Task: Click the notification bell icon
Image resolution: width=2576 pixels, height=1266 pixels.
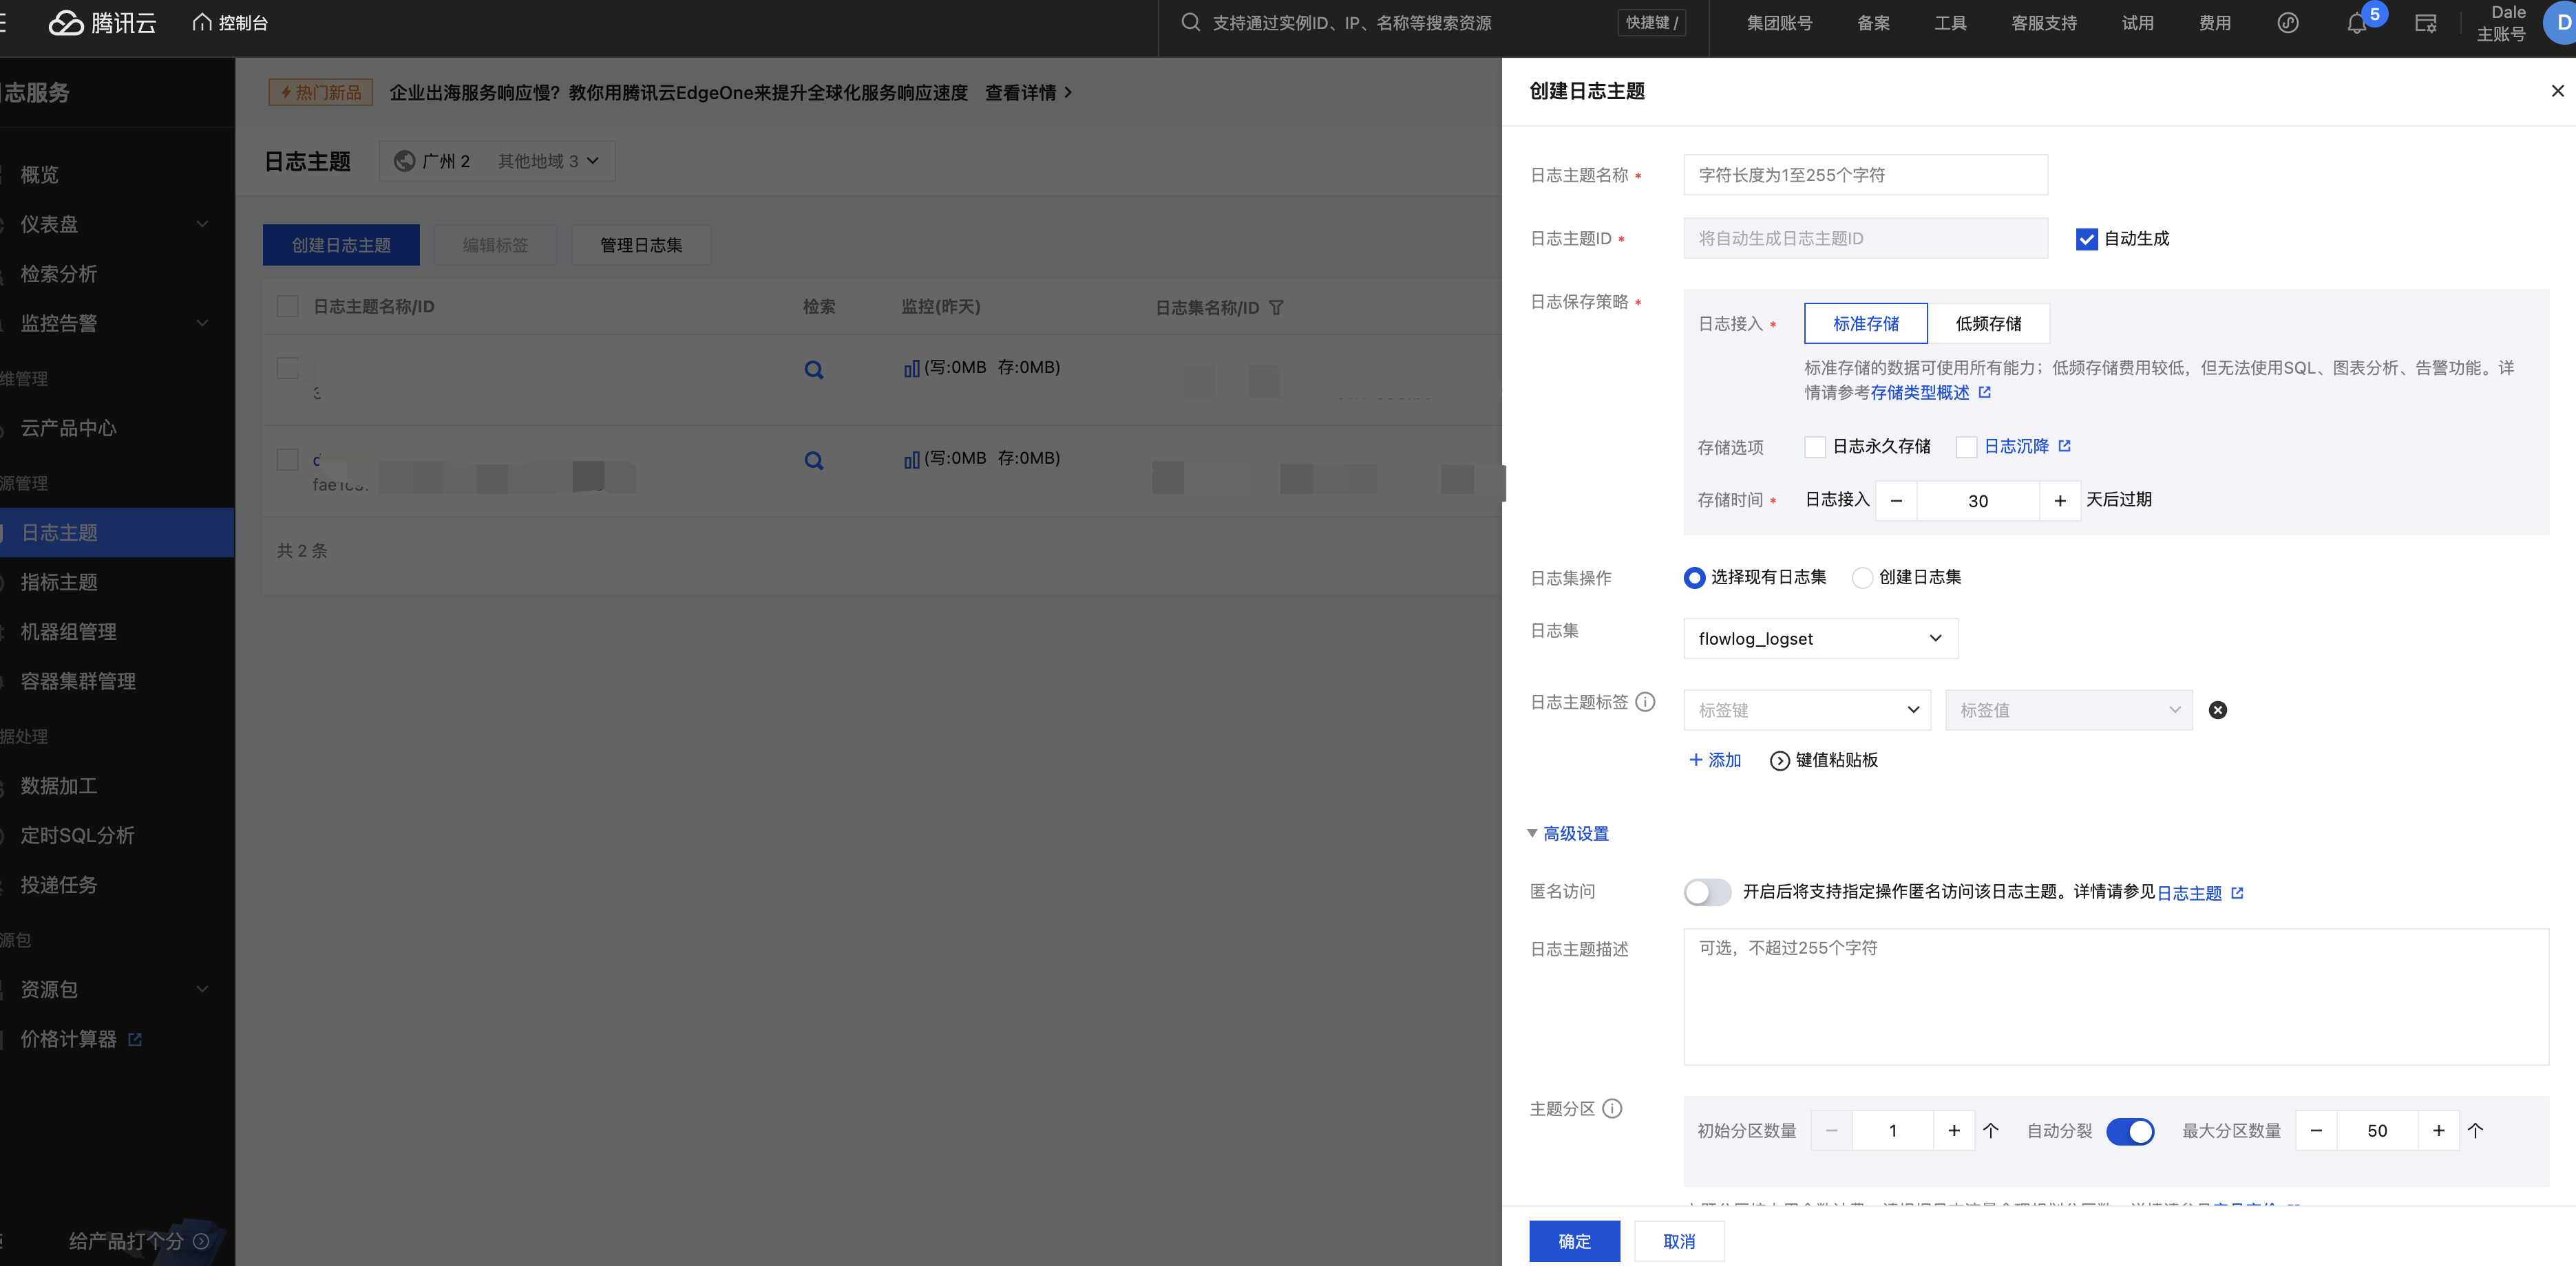Action: tap(2356, 24)
